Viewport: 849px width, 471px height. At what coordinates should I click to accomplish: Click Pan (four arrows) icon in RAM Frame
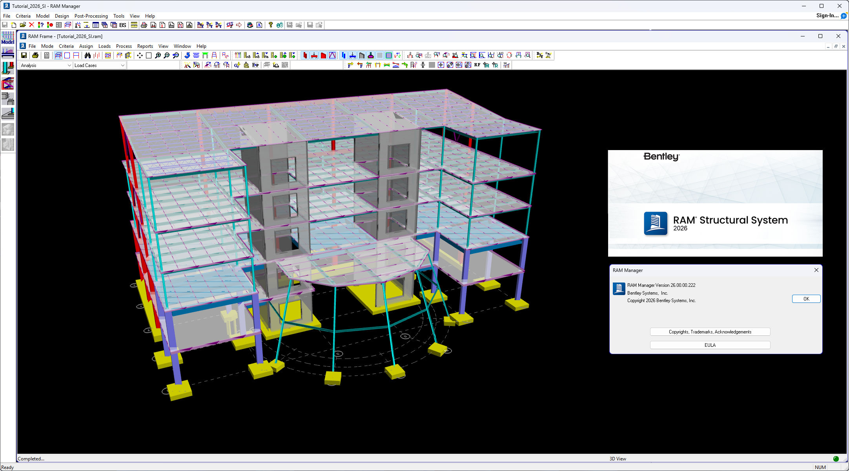click(x=140, y=55)
